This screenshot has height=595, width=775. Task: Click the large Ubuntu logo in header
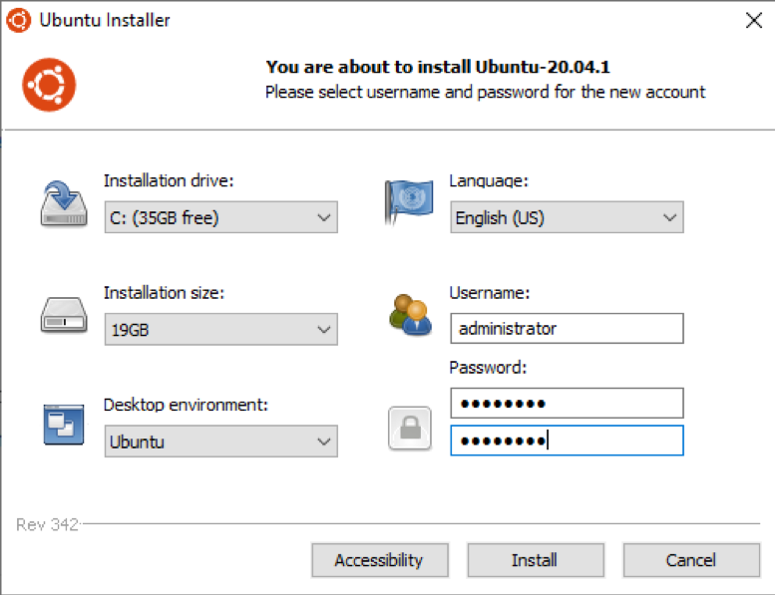(x=49, y=85)
